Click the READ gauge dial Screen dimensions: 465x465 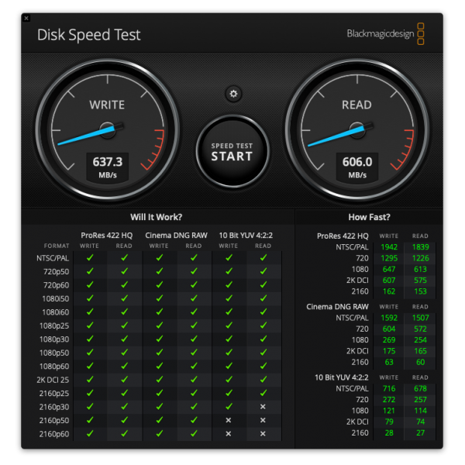[356, 129]
